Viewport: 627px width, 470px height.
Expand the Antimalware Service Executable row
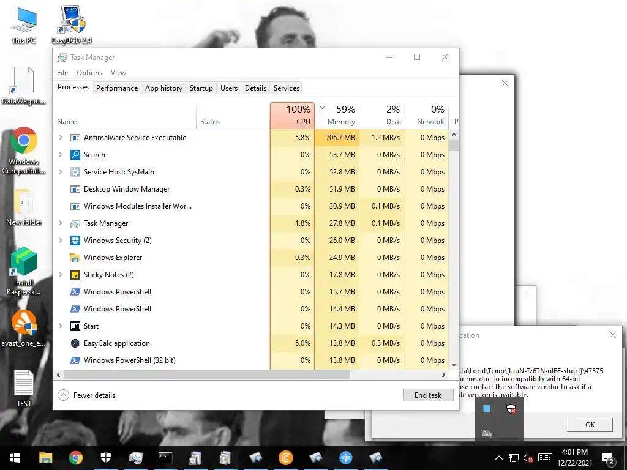pos(61,138)
